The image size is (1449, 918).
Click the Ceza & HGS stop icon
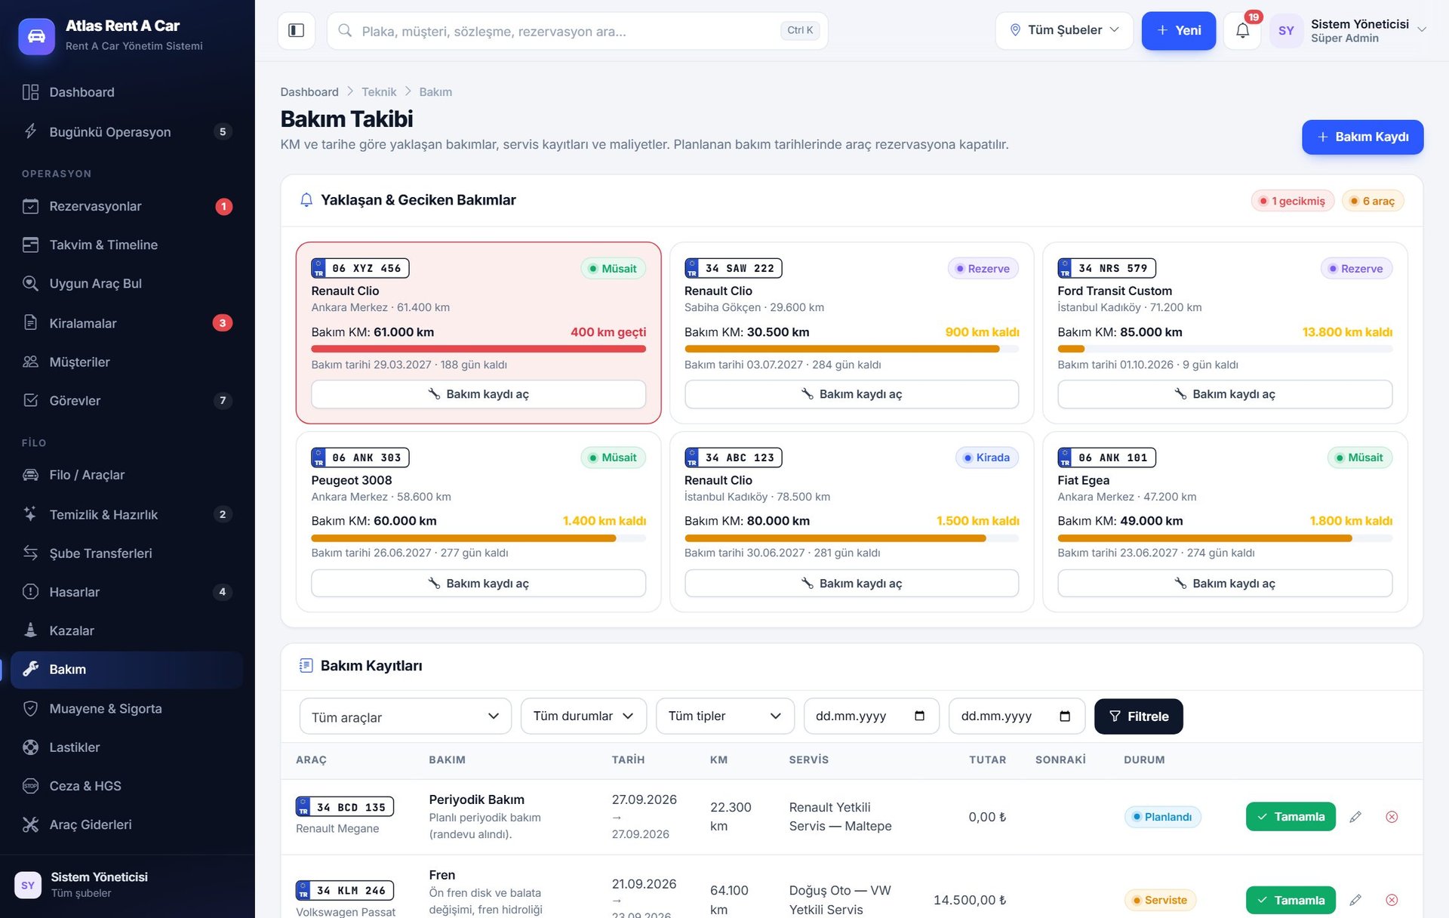(x=30, y=786)
